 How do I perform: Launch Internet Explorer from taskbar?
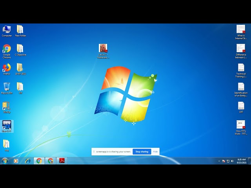[x=28, y=161]
